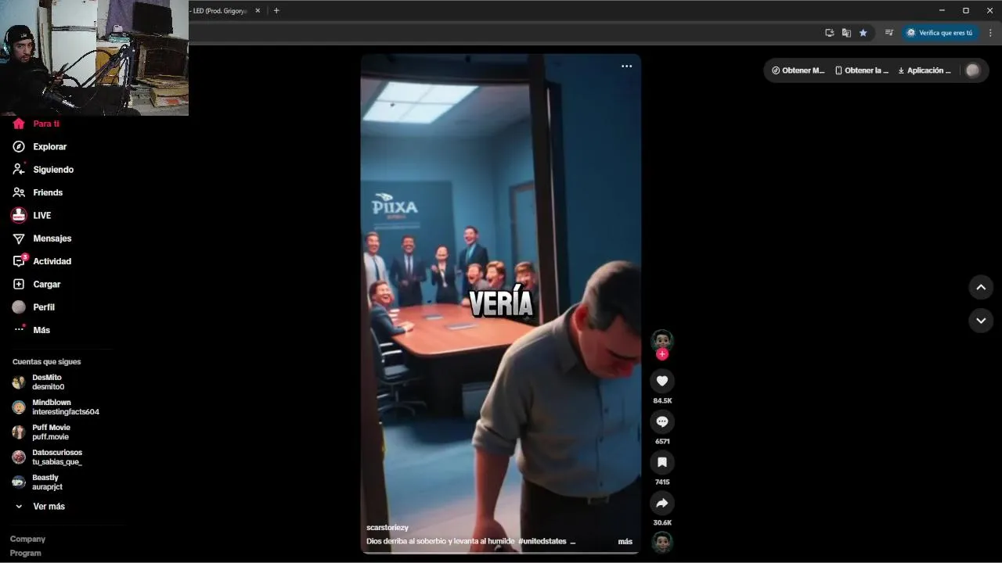Like the video with heart icon
Image resolution: width=1002 pixels, height=563 pixels.
click(x=662, y=381)
